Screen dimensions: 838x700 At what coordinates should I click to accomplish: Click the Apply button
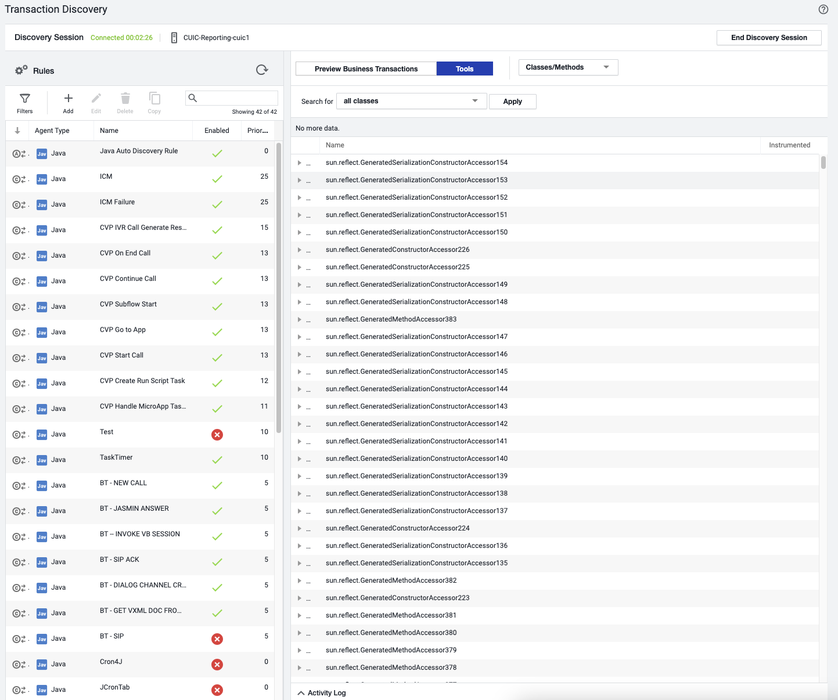(x=512, y=102)
